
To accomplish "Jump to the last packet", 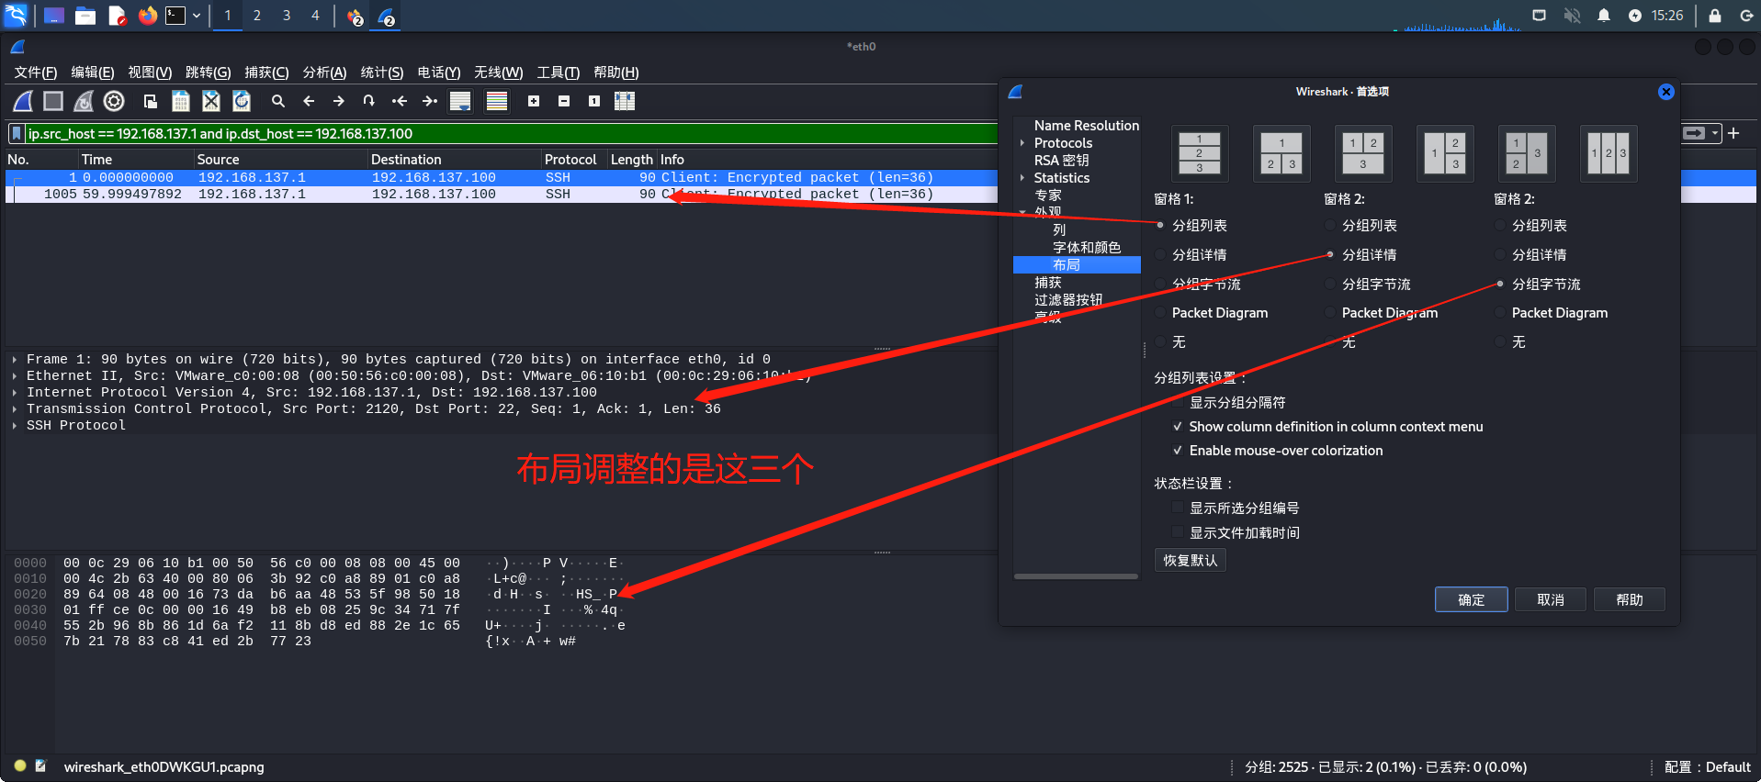I will point(430,101).
